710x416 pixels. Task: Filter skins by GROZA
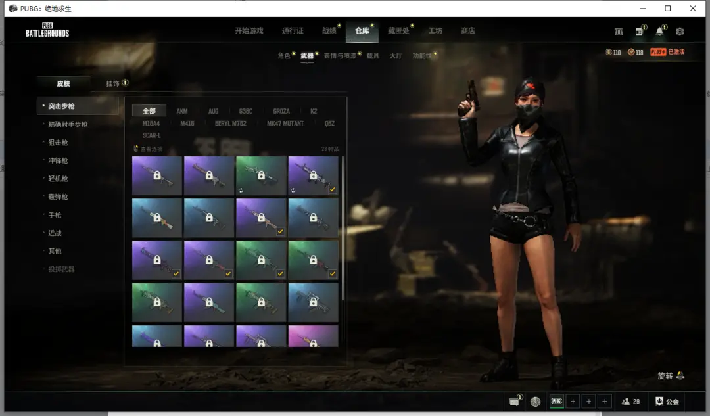[281, 111]
